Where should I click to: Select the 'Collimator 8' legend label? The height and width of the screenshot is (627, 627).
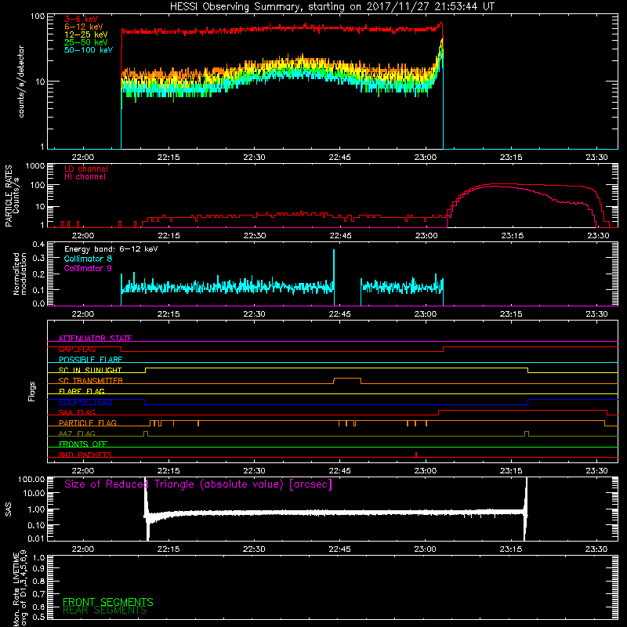click(88, 259)
